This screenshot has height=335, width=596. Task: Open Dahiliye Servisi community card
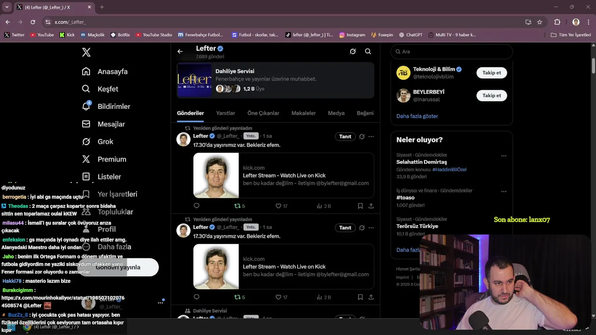click(275, 80)
